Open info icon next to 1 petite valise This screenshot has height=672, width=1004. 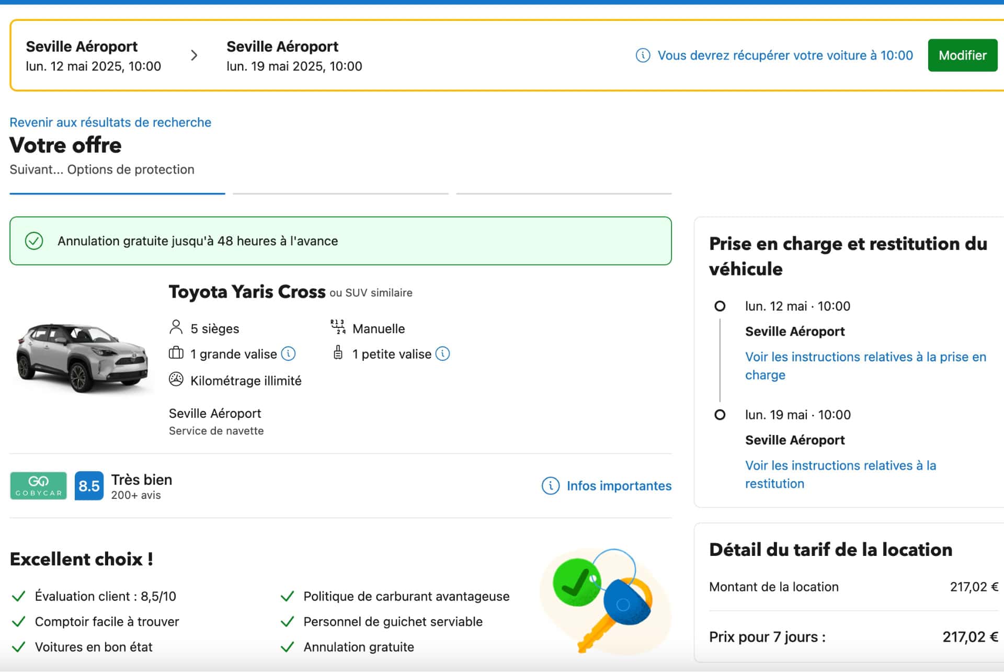click(443, 354)
